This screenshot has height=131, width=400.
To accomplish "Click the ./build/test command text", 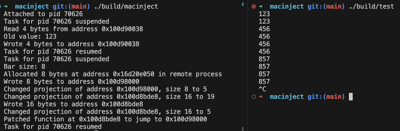I will [372, 6].
